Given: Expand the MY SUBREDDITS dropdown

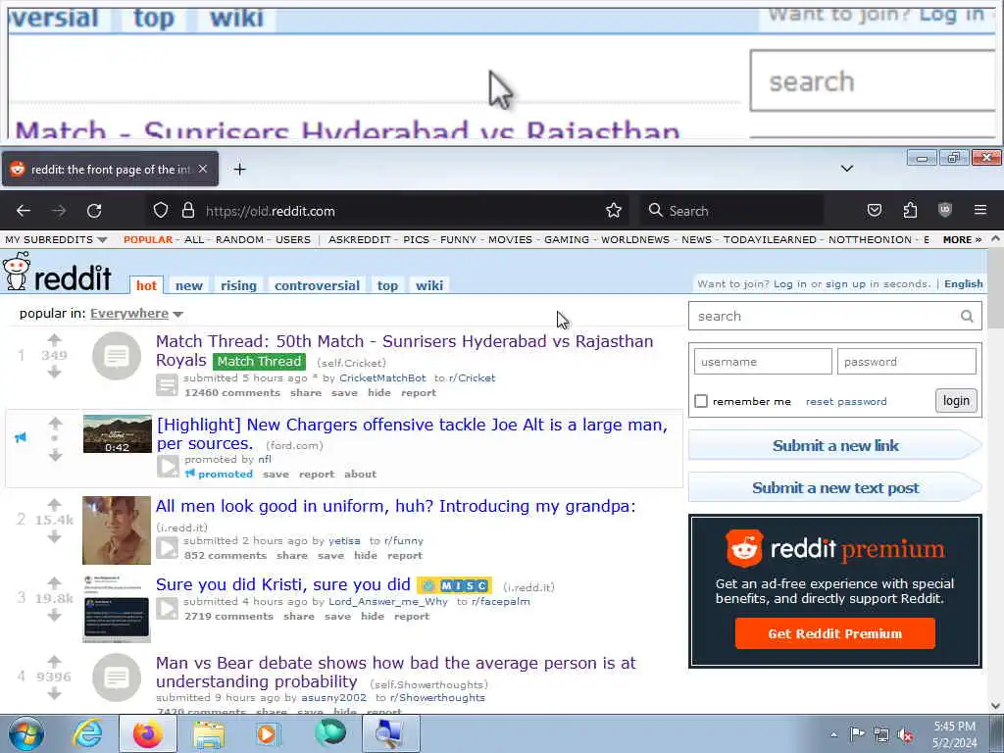Looking at the screenshot, I should pos(56,239).
